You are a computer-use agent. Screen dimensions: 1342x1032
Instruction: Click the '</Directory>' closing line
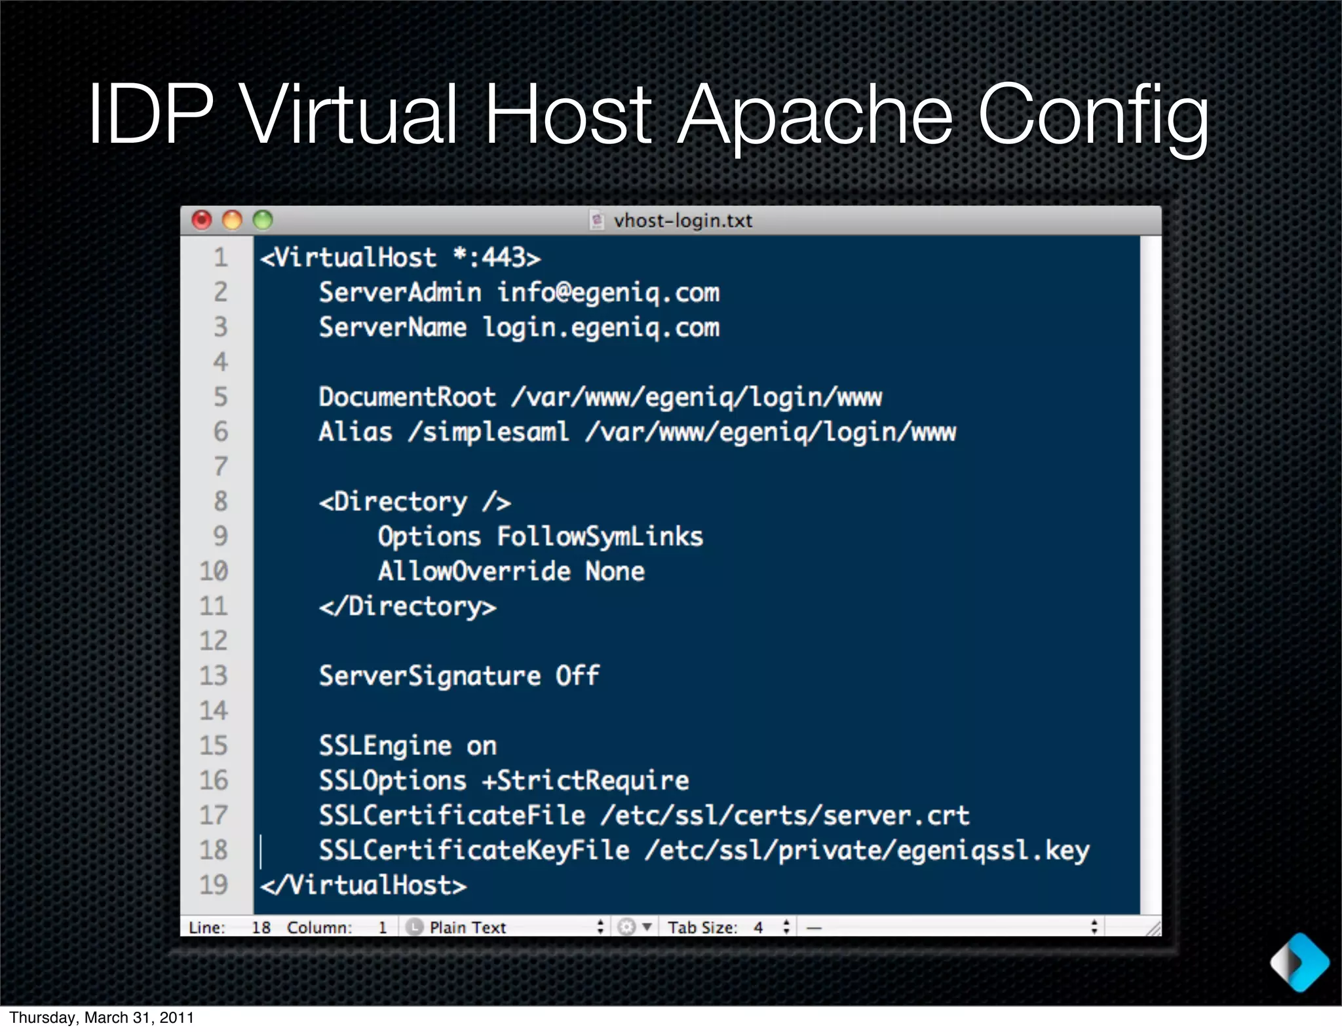(408, 606)
